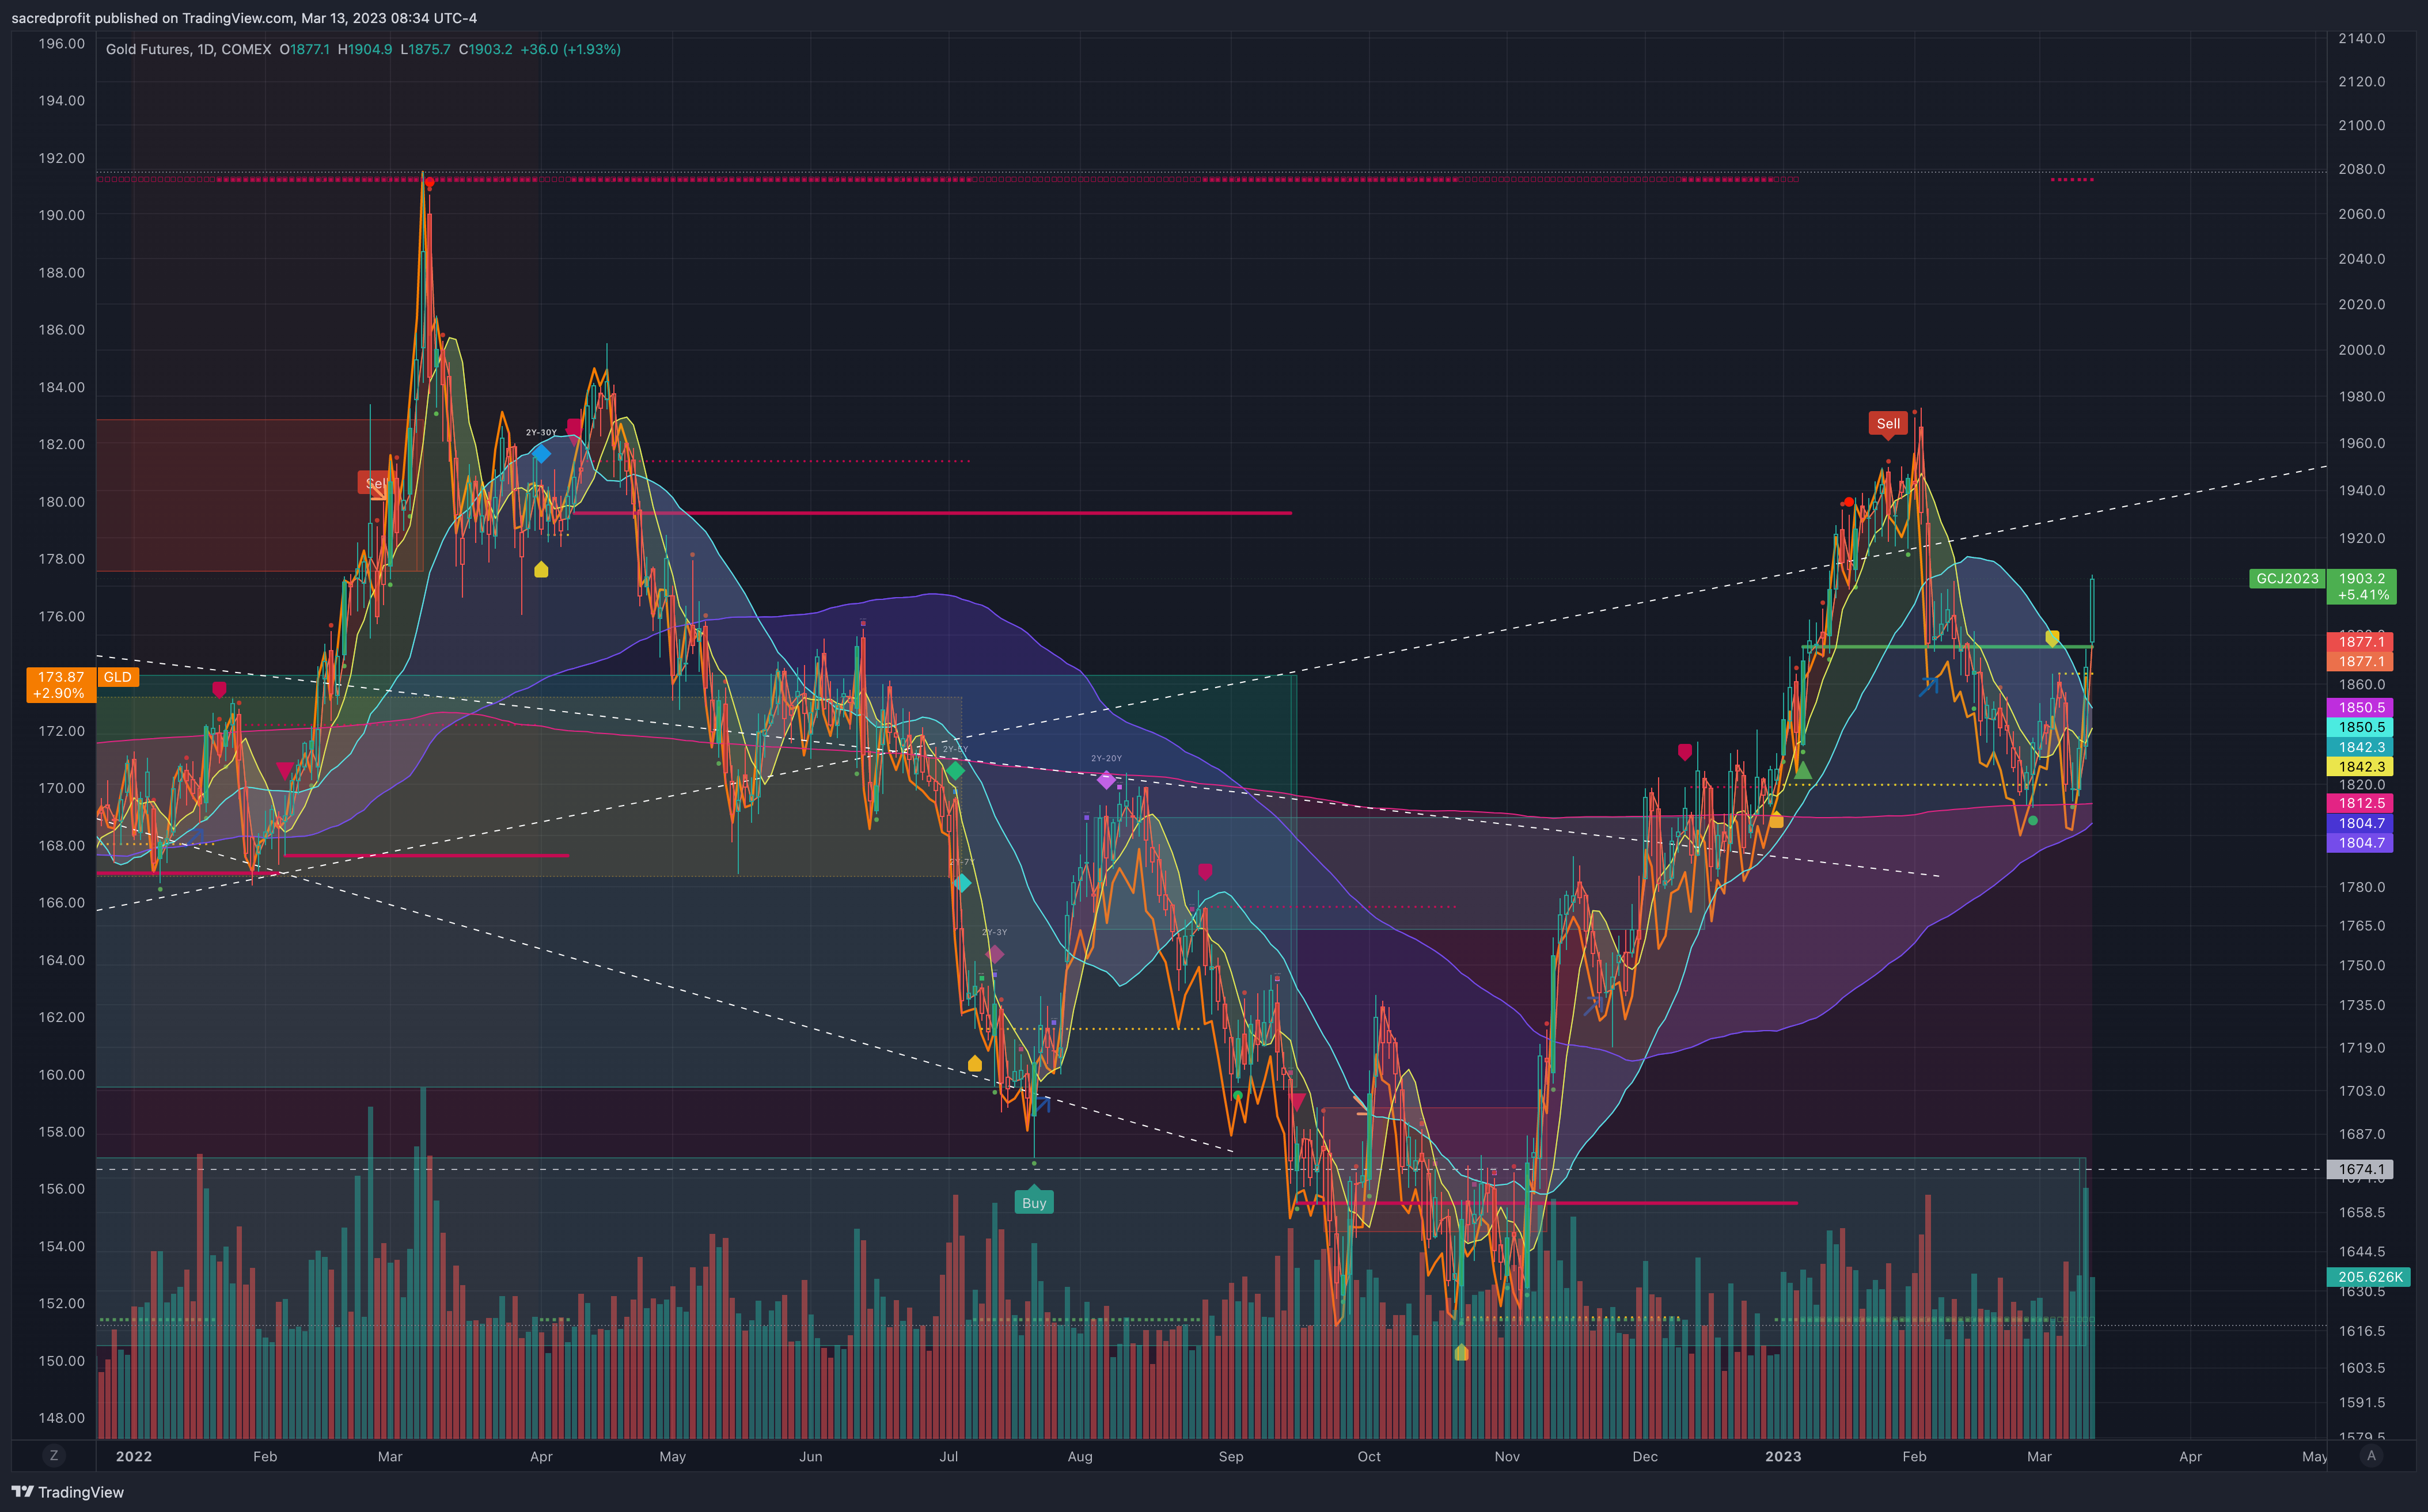Click the +36.0 (+1.93%) change value
The width and height of the screenshot is (2428, 1512).
tap(570, 49)
